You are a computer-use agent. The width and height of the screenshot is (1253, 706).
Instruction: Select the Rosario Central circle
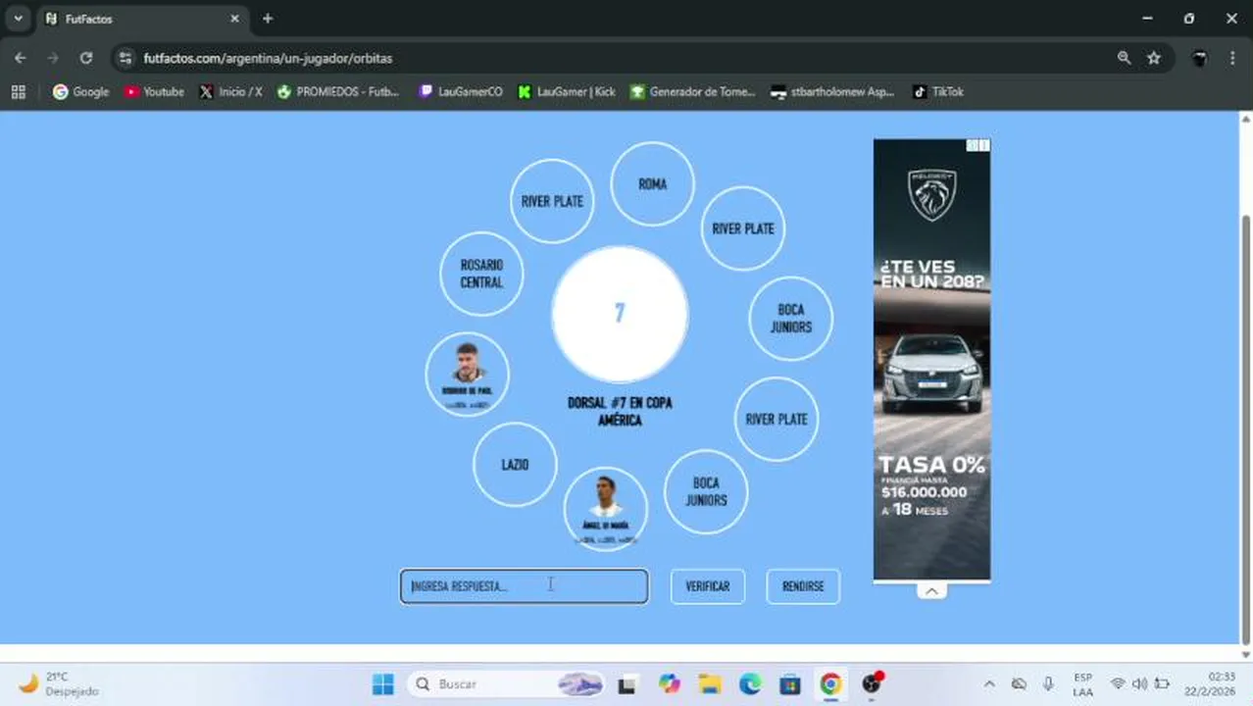tap(481, 274)
